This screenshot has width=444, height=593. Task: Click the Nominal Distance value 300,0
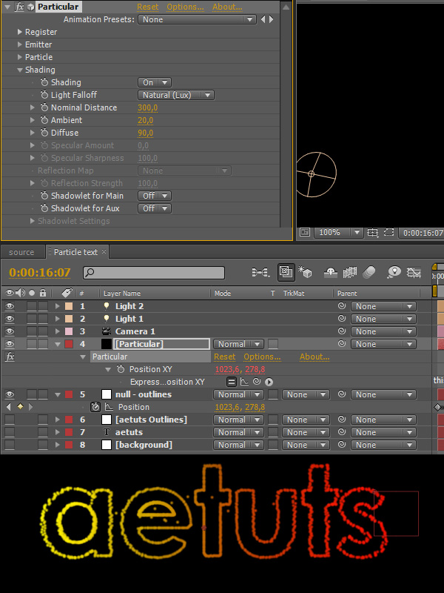click(147, 107)
